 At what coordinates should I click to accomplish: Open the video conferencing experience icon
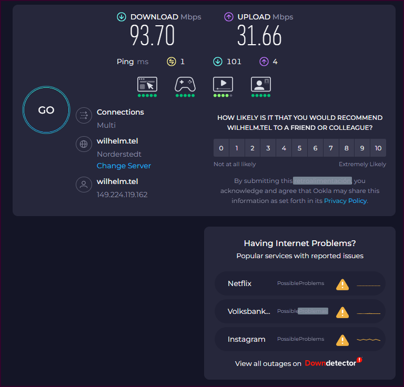(261, 84)
